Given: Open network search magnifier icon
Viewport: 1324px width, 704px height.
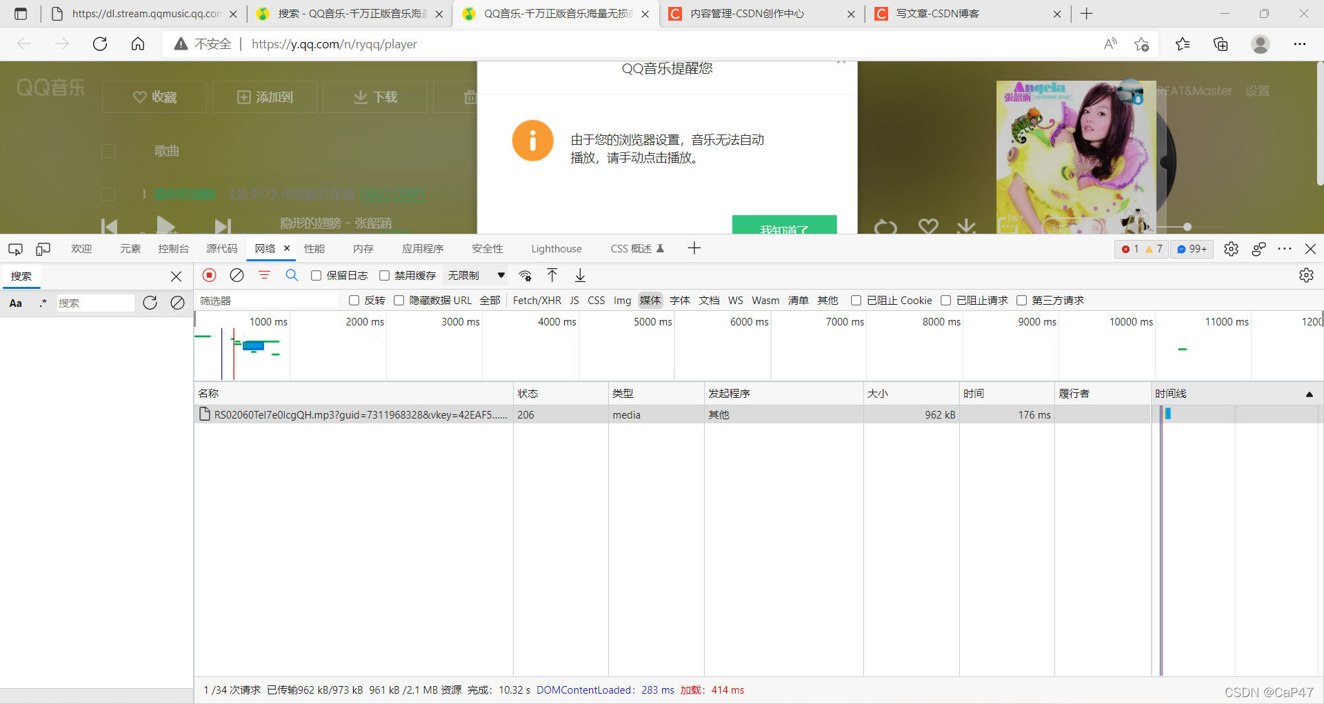Looking at the screenshot, I should 292,275.
